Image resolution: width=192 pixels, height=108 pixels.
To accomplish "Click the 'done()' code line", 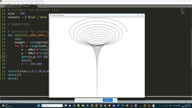I will point(13,78).
